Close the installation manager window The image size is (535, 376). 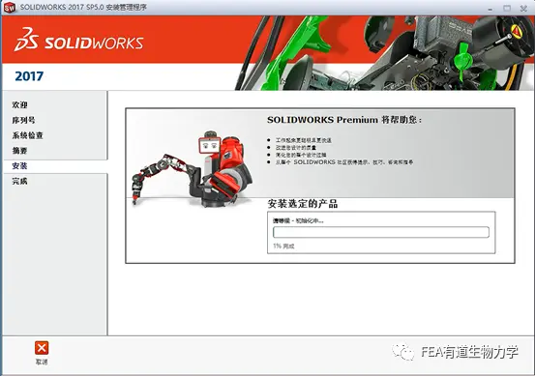[x=523, y=8]
